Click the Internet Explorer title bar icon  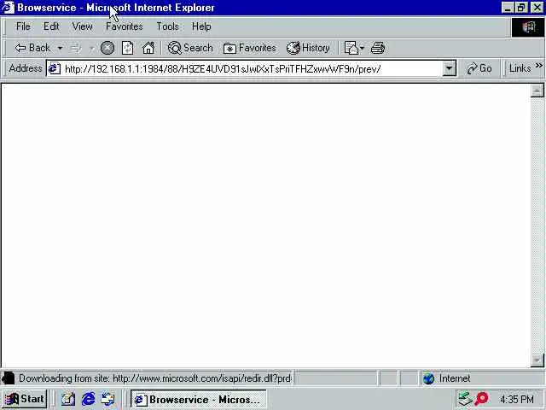pyautogui.click(x=8, y=8)
